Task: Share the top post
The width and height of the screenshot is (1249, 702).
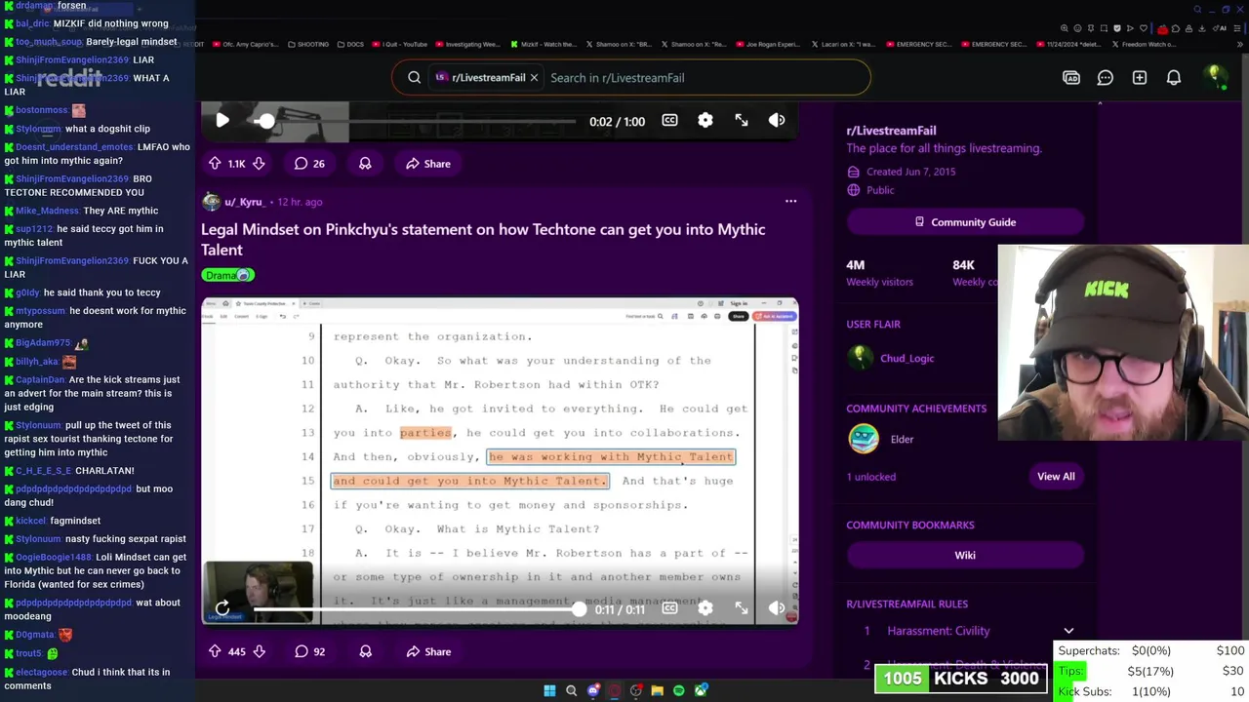Action: (x=428, y=164)
